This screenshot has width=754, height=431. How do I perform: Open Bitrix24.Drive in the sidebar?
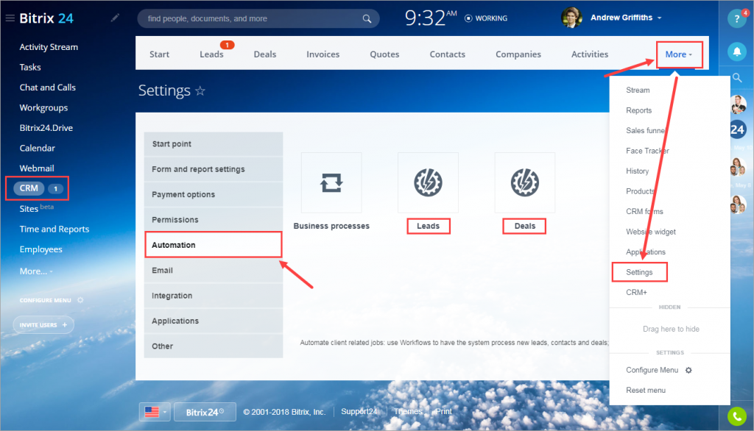pos(46,128)
